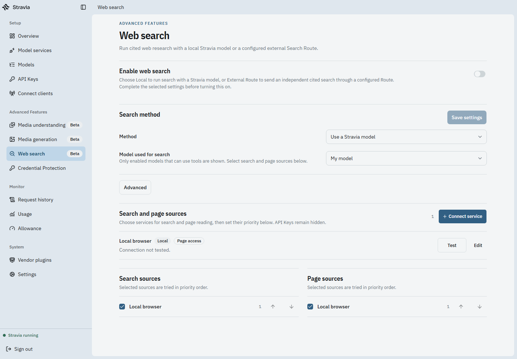The width and height of the screenshot is (517, 359).
Task: Click the Settings gear icon
Action: click(12, 274)
